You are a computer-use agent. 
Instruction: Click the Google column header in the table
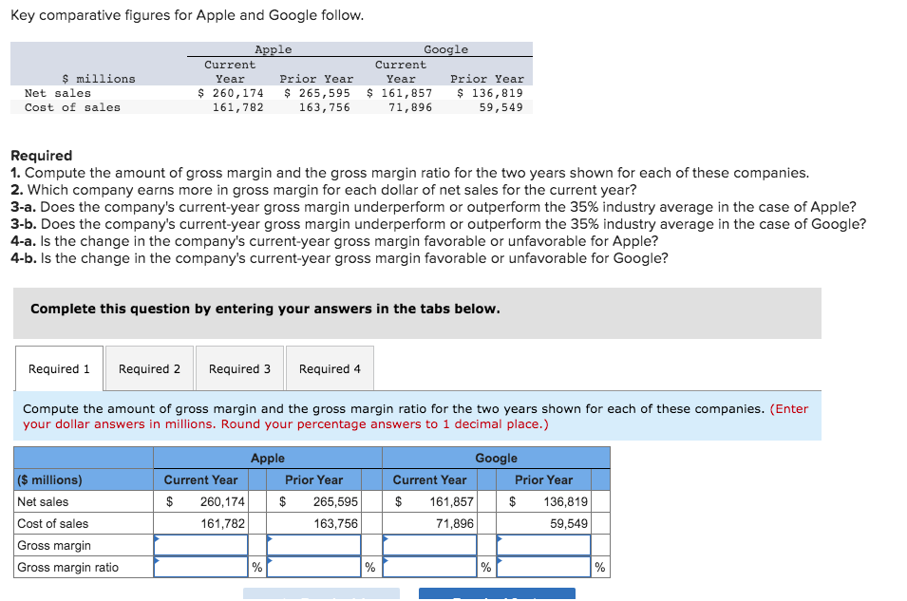496,458
